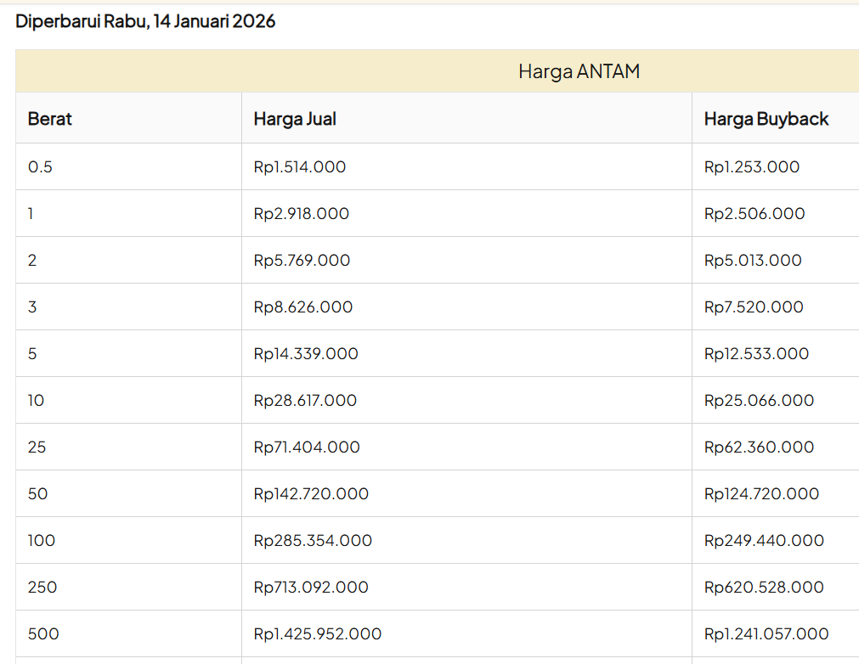Select the 0.5 weight cell
The height and width of the screenshot is (664, 859).
[x=40, y=167]
